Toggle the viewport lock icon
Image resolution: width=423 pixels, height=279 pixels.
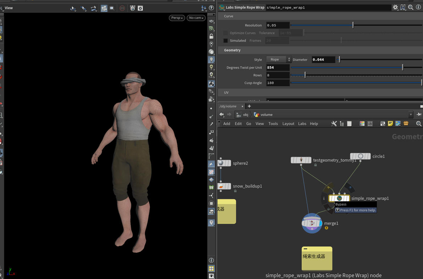coord(211,36)
